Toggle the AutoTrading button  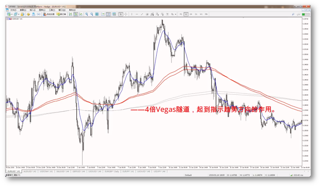49,14
